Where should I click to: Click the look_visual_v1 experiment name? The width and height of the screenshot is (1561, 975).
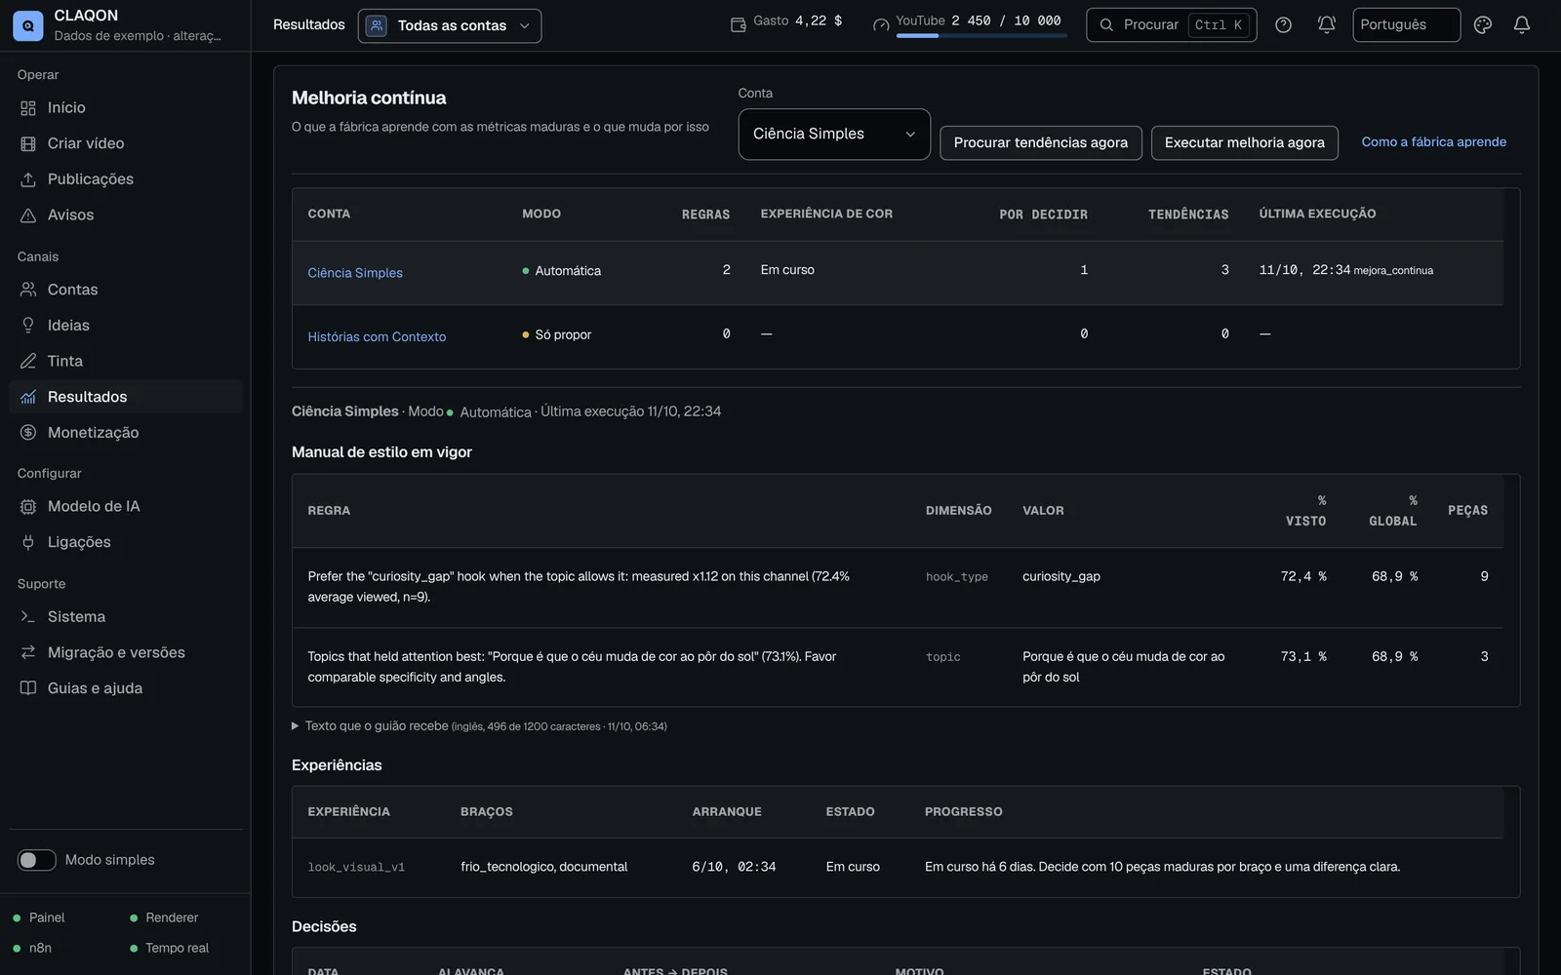tap(356, 868)
